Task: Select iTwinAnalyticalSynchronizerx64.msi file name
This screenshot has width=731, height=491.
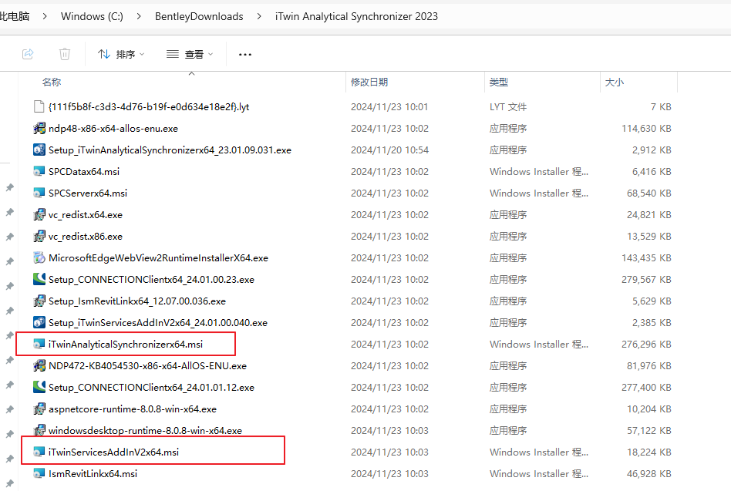Action: pos(126,345)
